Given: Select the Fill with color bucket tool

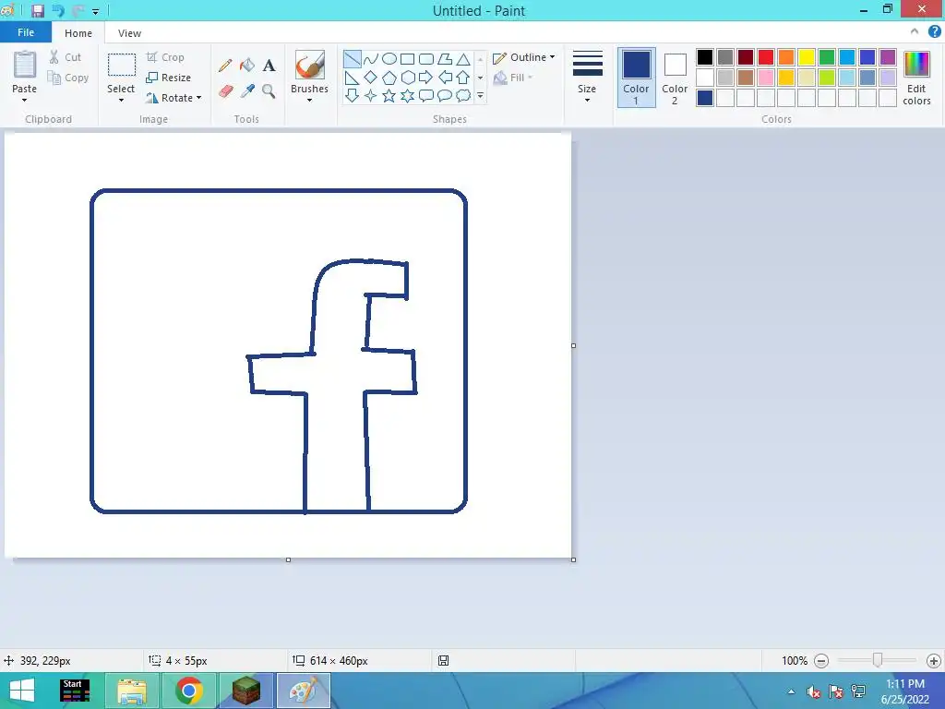Looking at the screenshot, I should [x=247, y=66].
